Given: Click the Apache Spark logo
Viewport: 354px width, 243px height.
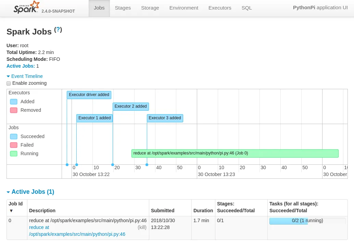Looking at the screenshot, I should point(26,8).
